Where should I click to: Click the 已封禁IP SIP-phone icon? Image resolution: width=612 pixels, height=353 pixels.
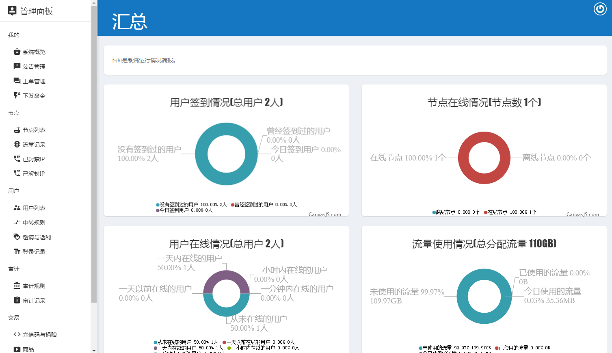[x=17, y=159]
